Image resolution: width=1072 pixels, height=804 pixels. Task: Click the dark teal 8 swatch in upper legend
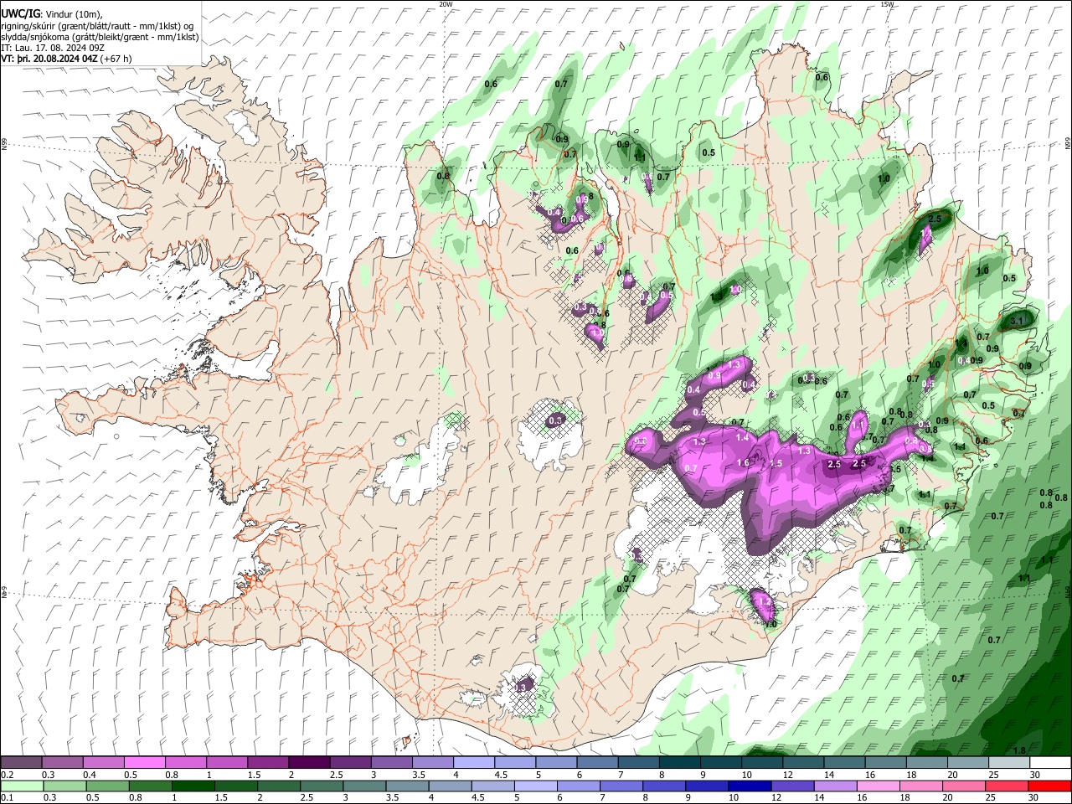679,763
